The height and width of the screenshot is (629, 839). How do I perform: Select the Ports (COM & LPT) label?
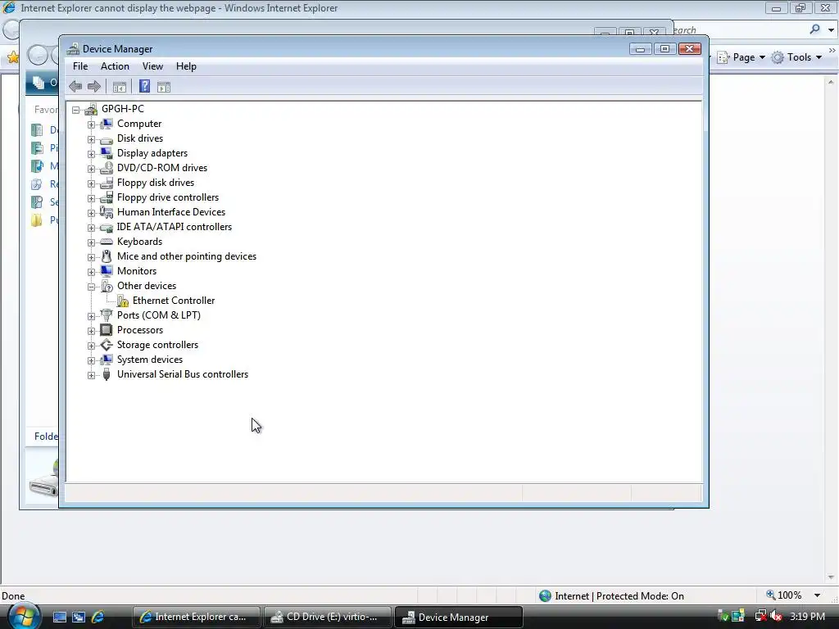159,315
